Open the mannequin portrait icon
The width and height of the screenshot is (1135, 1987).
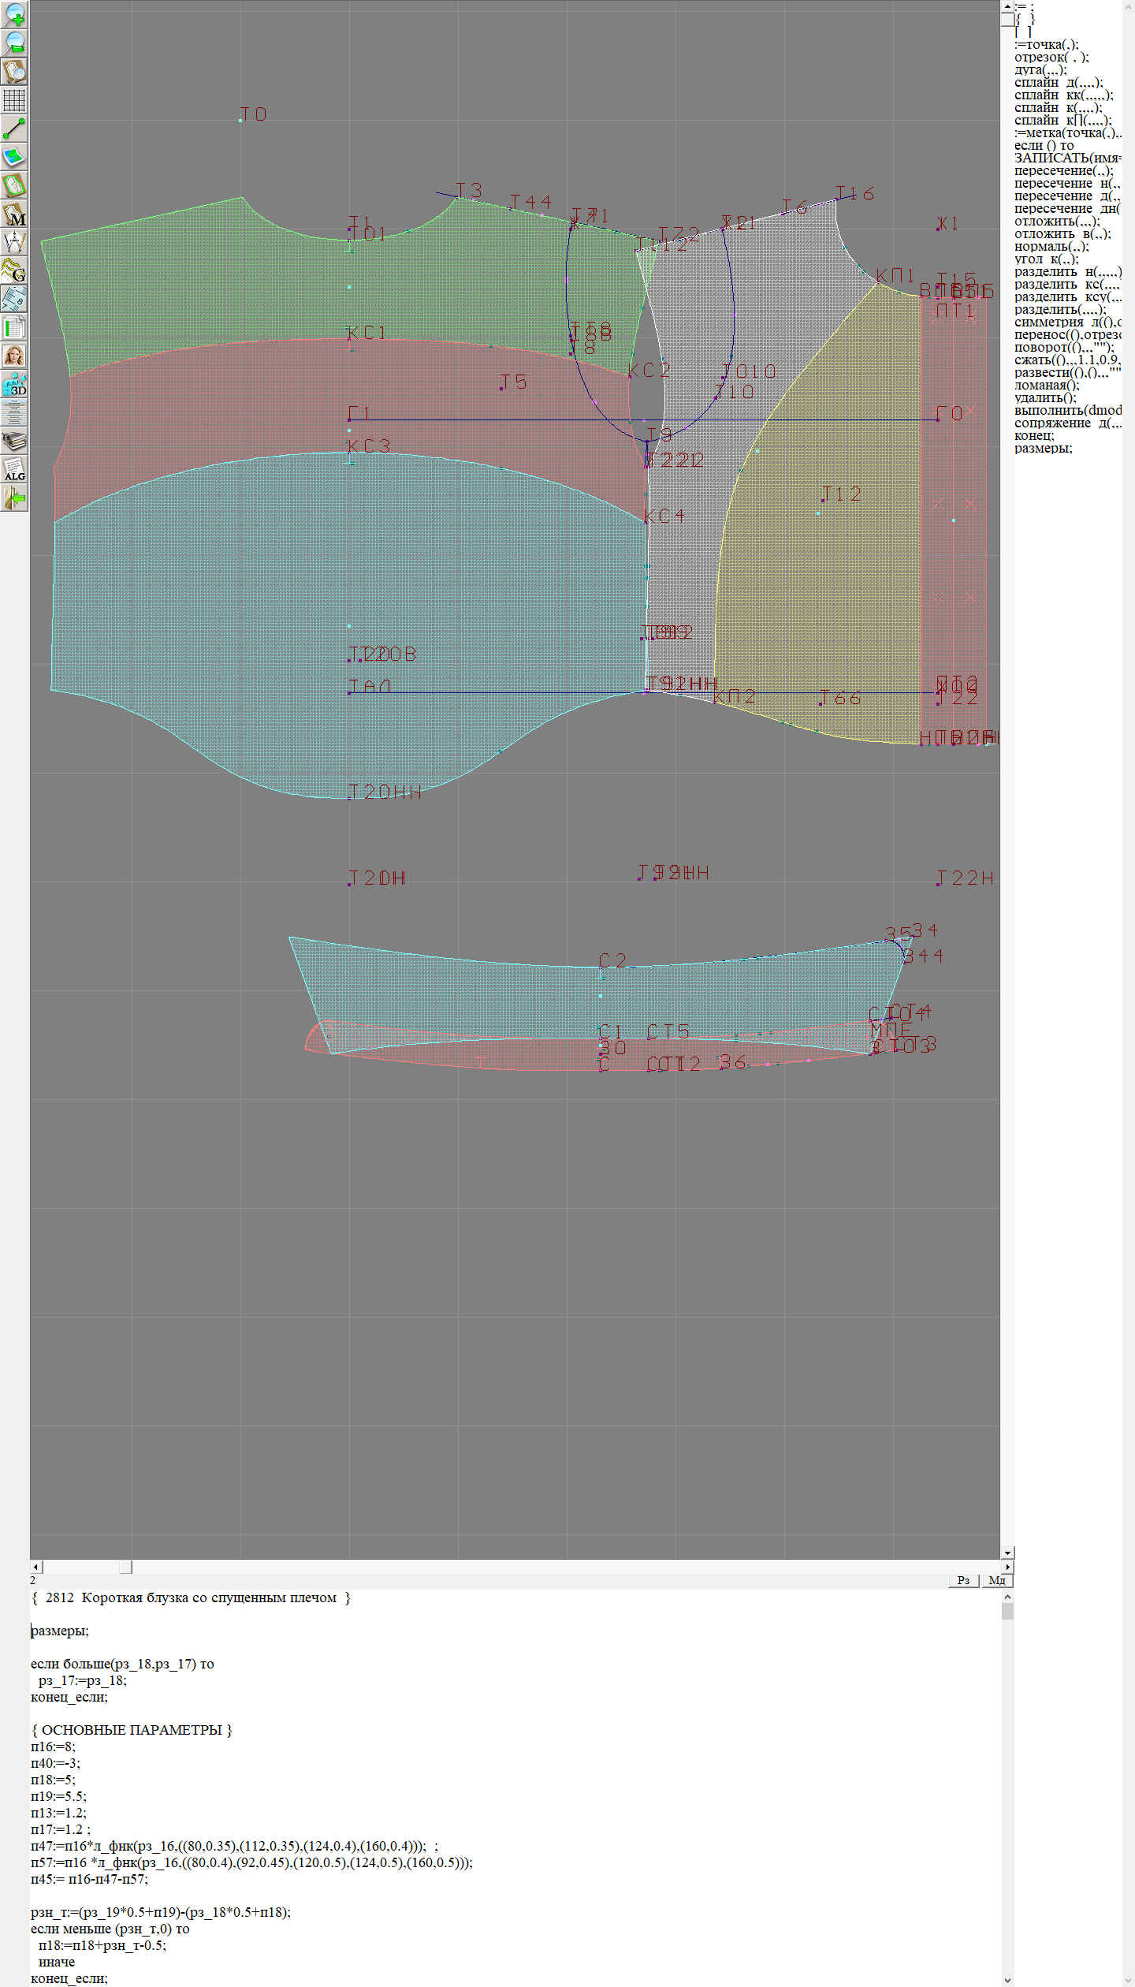point(14,356)
